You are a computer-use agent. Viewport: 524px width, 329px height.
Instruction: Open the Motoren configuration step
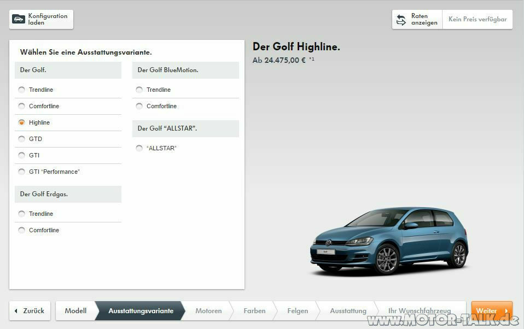[208, 310]
